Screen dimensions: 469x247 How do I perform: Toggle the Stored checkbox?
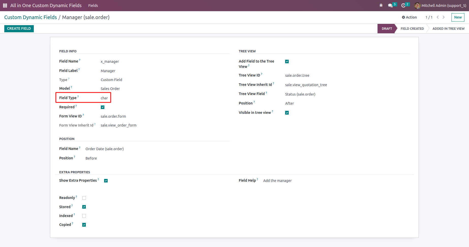(x=84, y=207)
